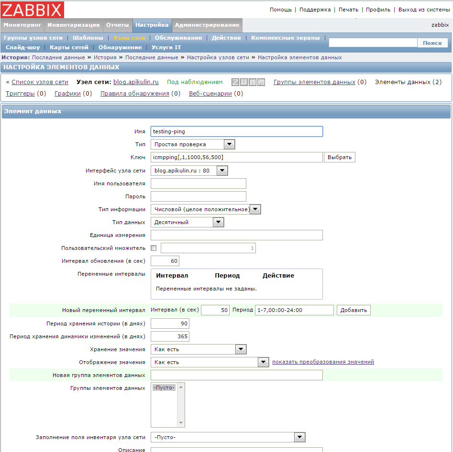Image resolution: width=453 pixels, height=452 pixels.
Task: Open the Отчеты tab
Action: click(117, 25)
